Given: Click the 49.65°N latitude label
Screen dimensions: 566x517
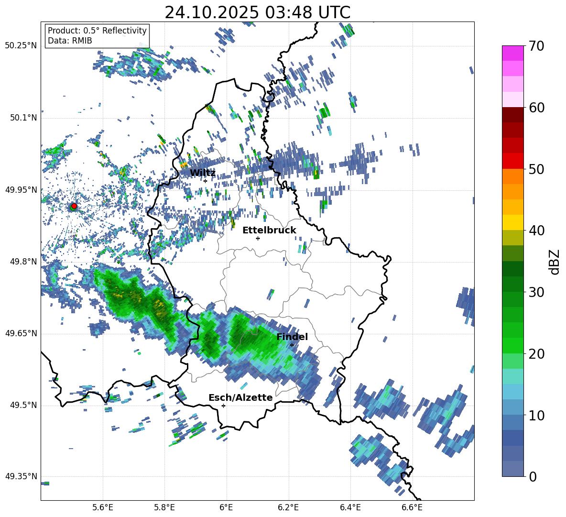Looking at the screenshot, I should [21, 333].
